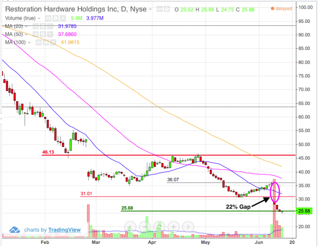318x246 pixels.
Task: Open MA (100) settings gear
Action: pos(46,42)
